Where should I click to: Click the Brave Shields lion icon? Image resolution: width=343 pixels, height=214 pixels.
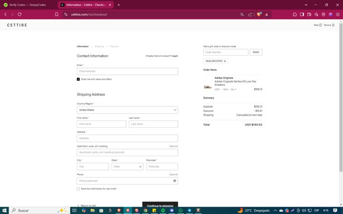click(259, 14)
